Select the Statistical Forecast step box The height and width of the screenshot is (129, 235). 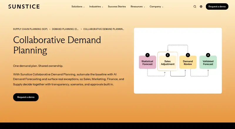(147, 62)
